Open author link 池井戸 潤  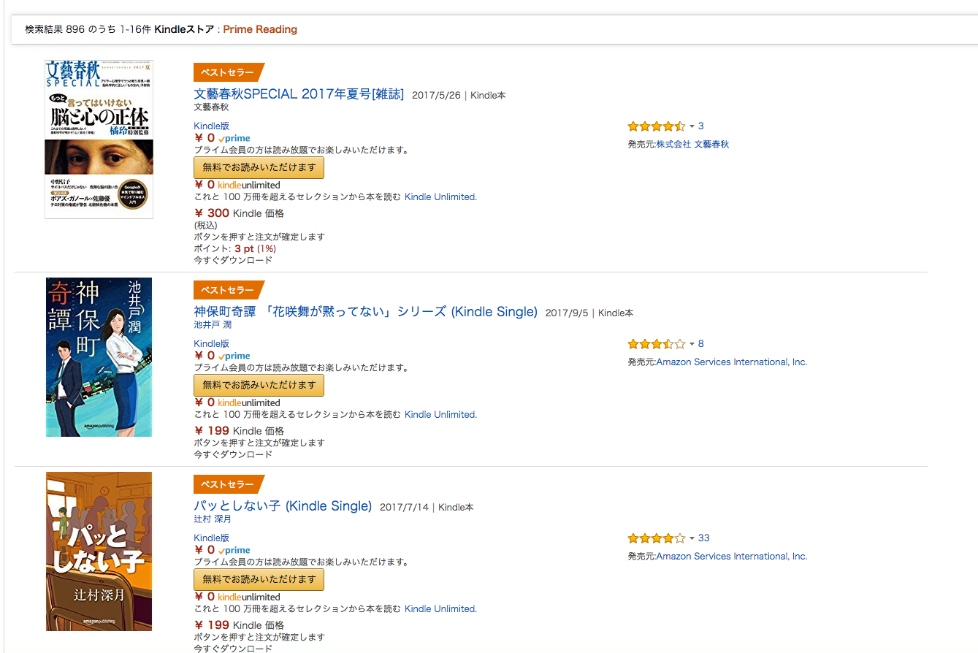click(x=213, y=325)
